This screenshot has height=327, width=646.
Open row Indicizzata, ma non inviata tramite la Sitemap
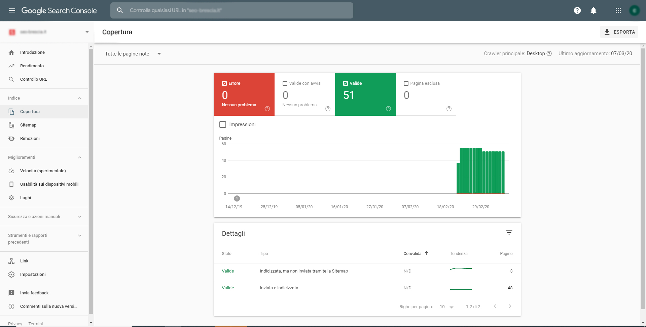367,271
